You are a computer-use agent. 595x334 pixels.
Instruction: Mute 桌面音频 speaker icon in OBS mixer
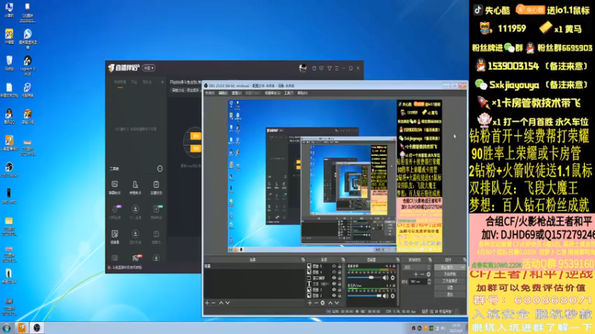(385, 278)
